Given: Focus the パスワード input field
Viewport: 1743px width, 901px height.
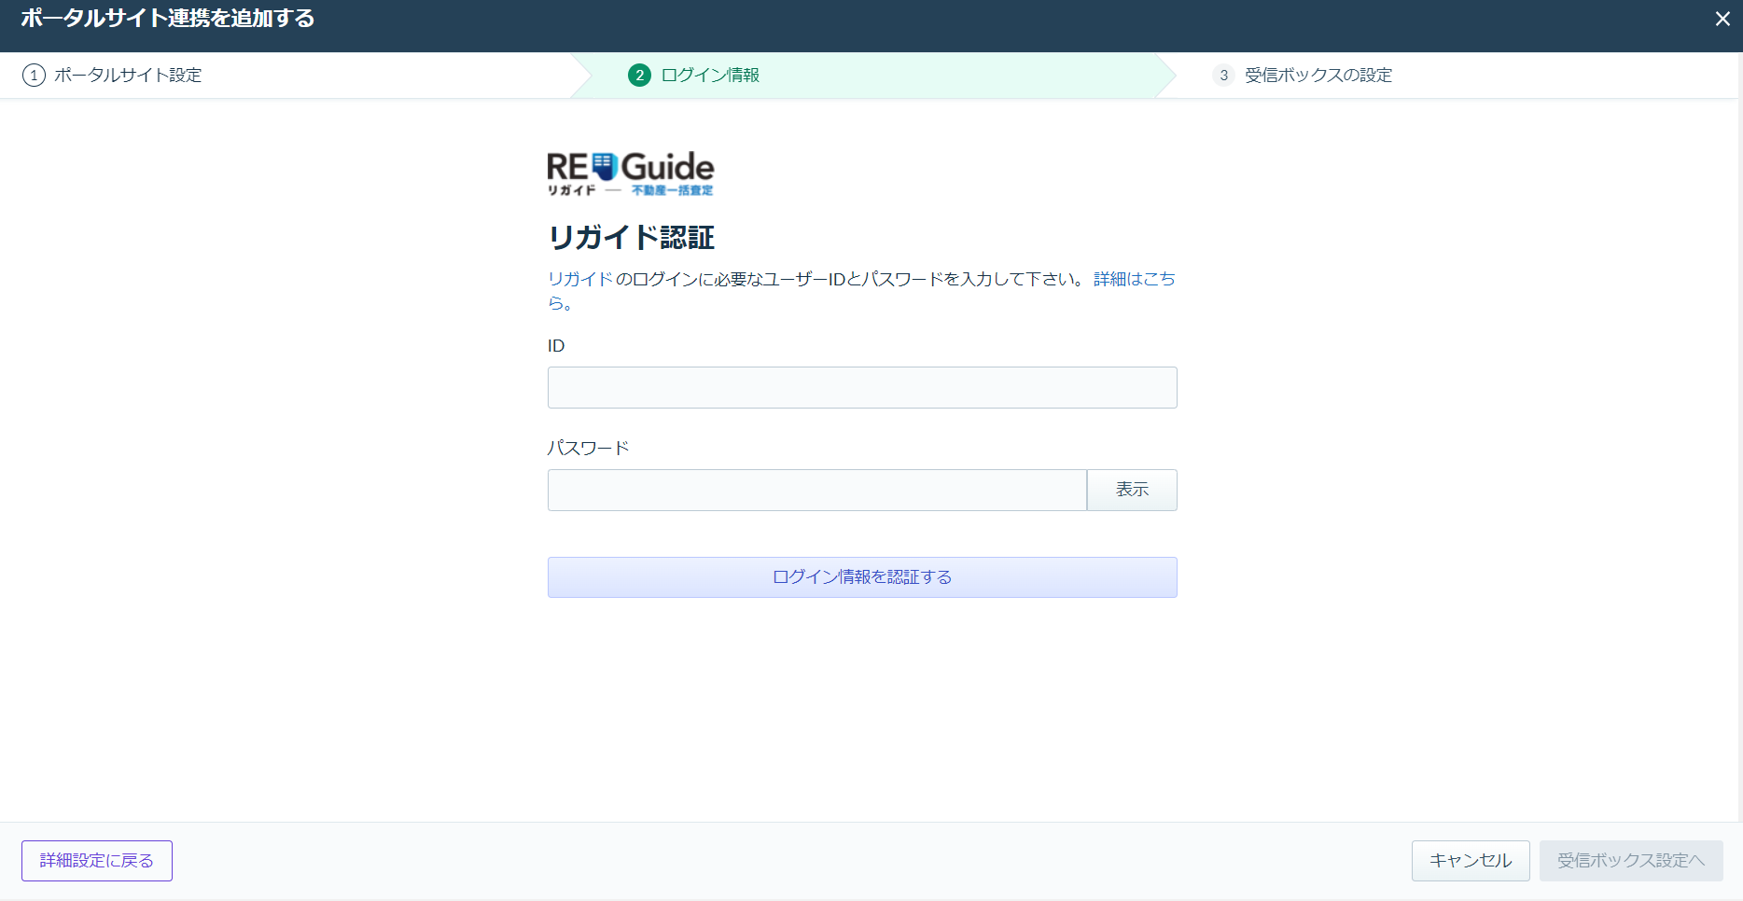Looking at the screenshot, I should (817, 490).
